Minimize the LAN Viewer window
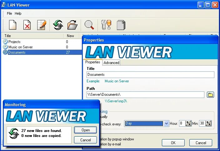This screenshot has width=220, height=151. (201, 5)
